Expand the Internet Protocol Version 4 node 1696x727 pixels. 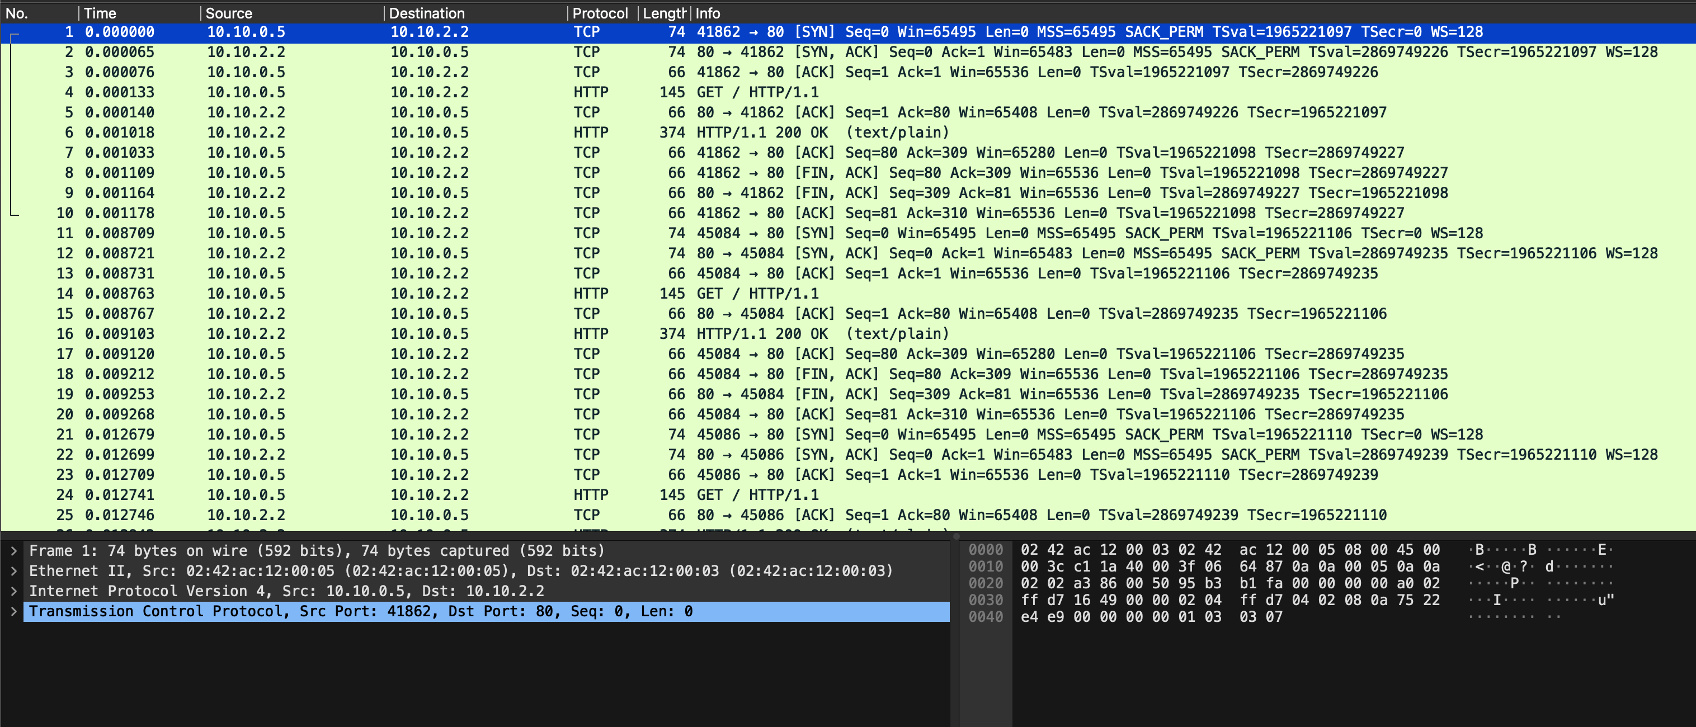(x=13, y=591)
